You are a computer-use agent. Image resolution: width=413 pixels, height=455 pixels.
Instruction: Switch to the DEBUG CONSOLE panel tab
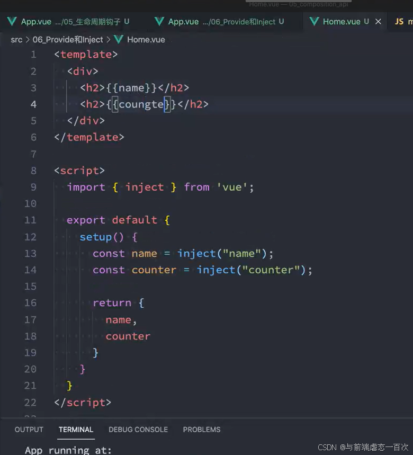coord(138,430)
